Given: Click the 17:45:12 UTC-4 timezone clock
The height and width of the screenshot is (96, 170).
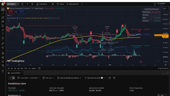Looking at the screenshot, I should coord(163,68).
